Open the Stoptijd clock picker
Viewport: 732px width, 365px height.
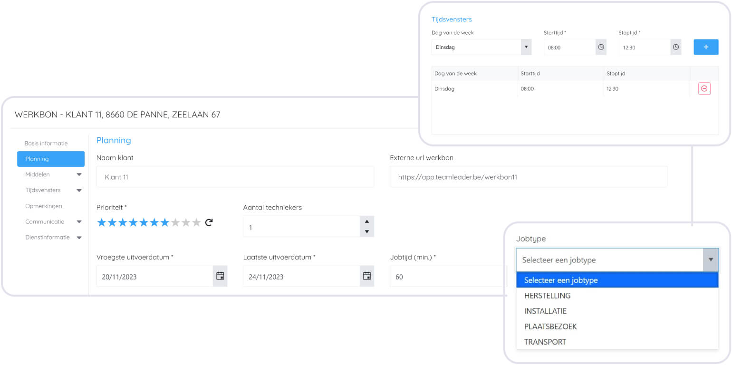[x=676, y=47]
